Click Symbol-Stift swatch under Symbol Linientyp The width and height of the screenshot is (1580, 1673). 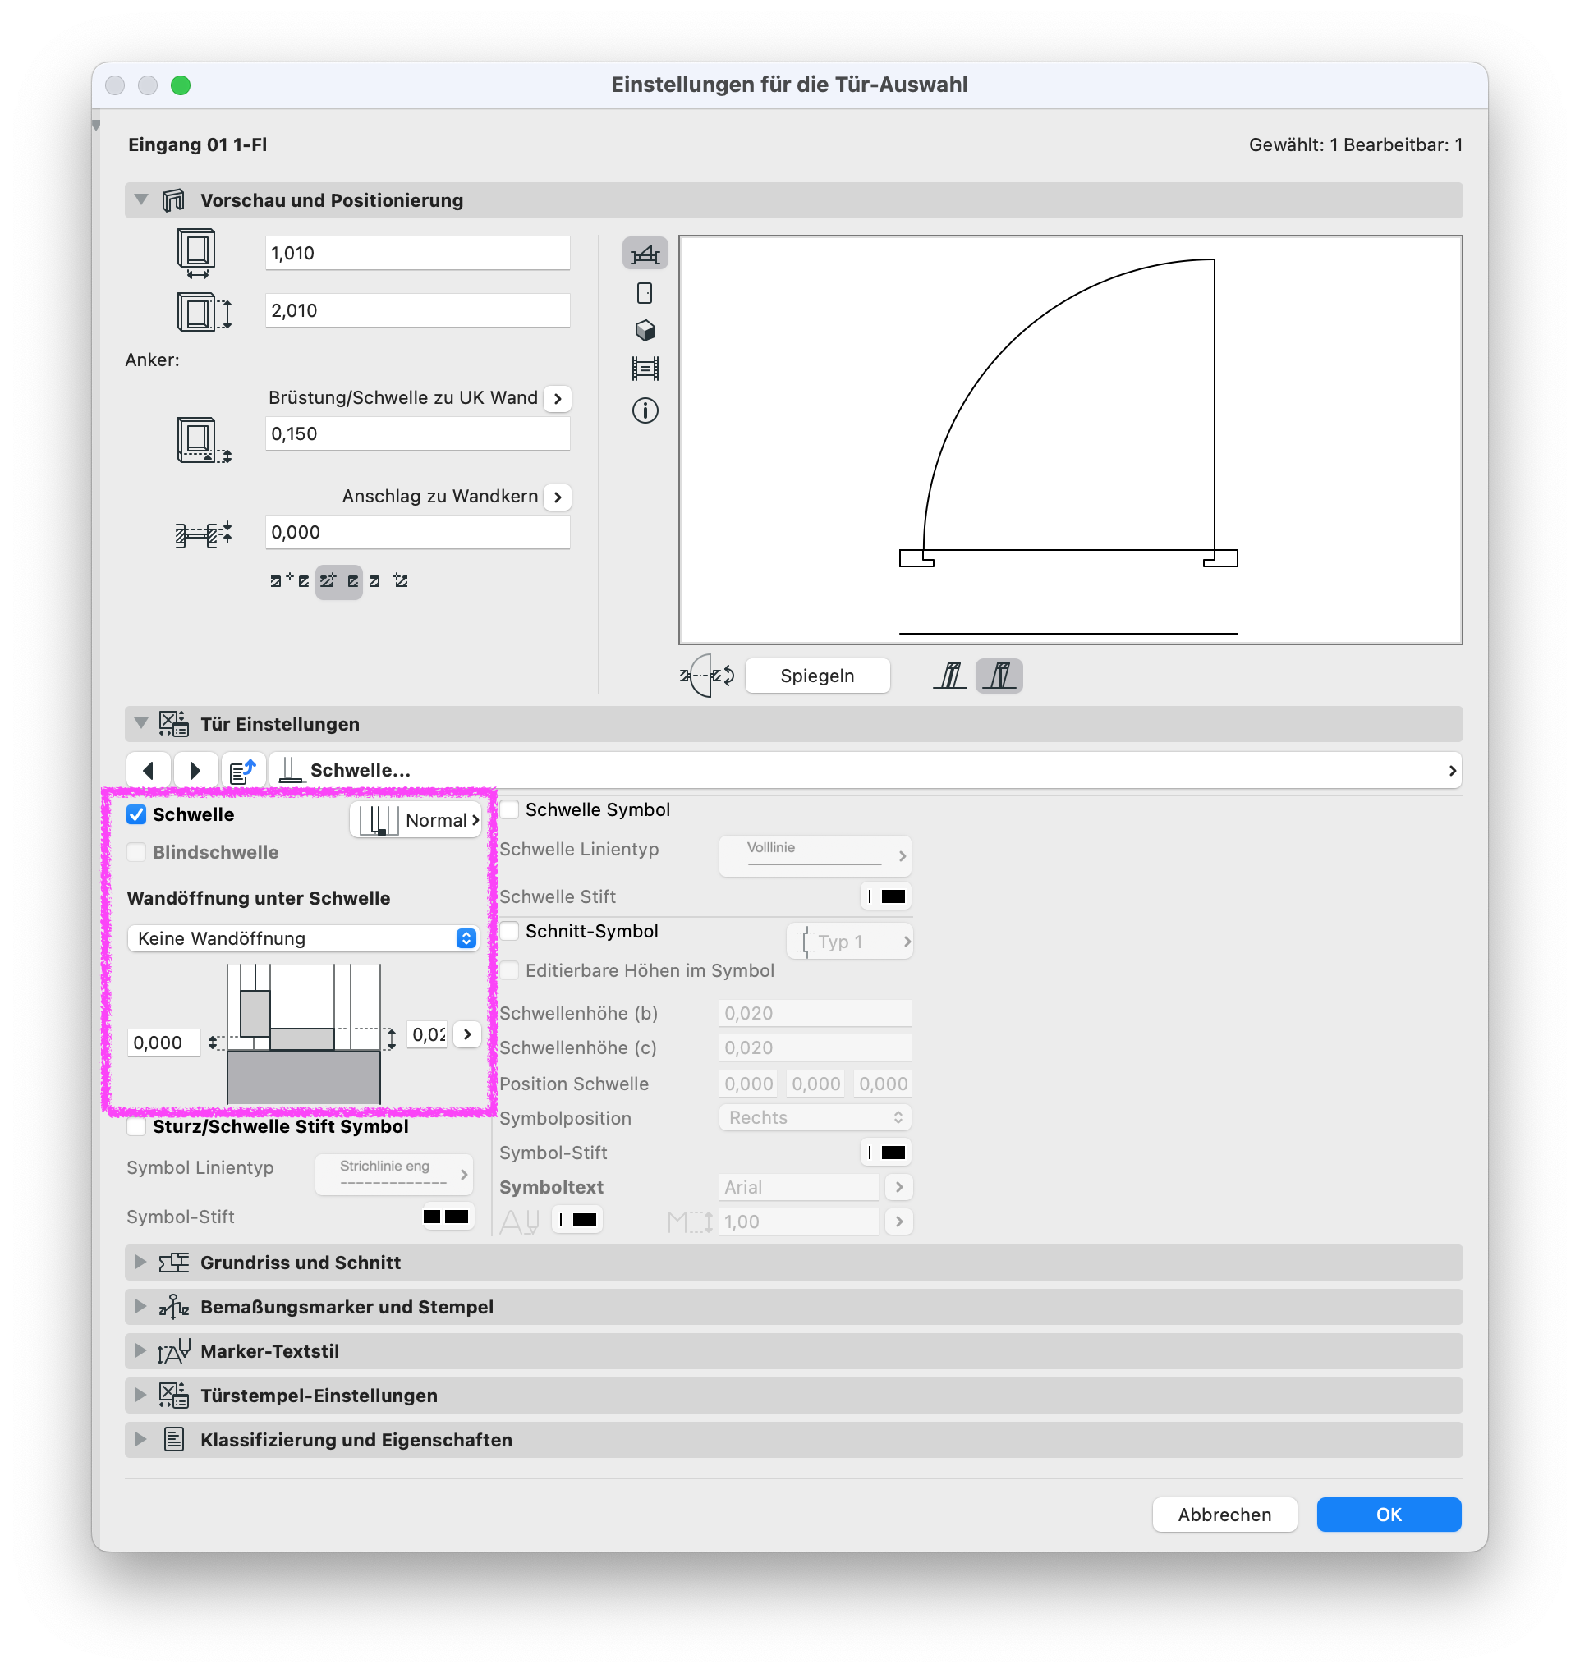[447, 1217]
